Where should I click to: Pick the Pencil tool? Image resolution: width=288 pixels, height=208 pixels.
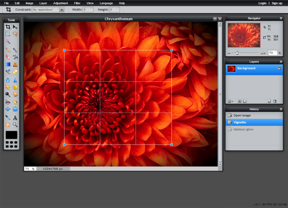[x=8, y=50]
